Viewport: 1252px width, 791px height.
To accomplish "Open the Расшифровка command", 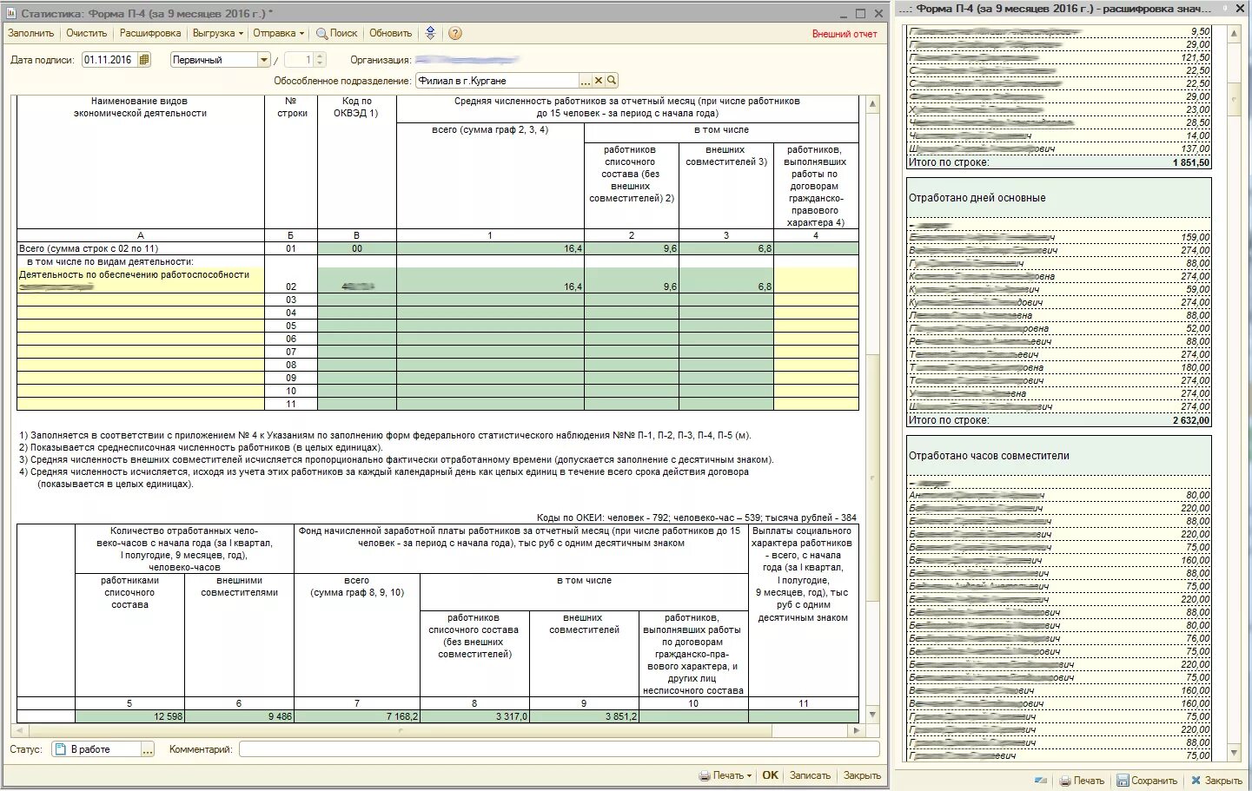I will tap(150, 33).
